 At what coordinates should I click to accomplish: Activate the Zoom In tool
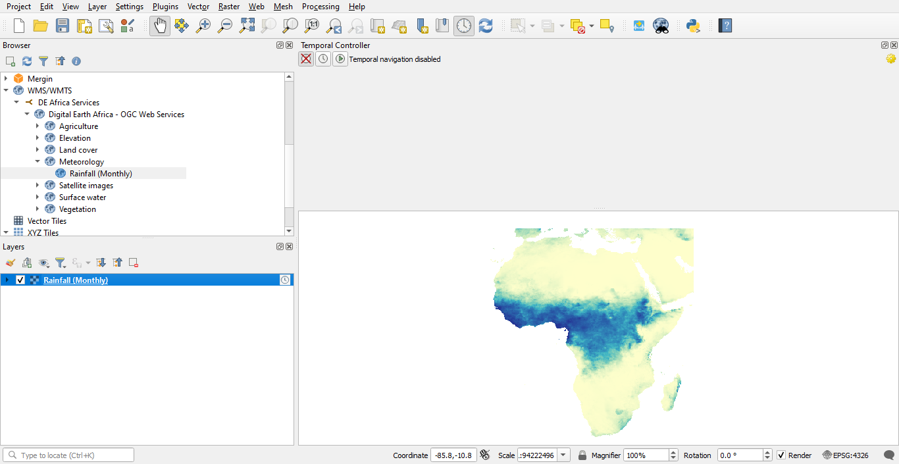(x=203, y=26)
